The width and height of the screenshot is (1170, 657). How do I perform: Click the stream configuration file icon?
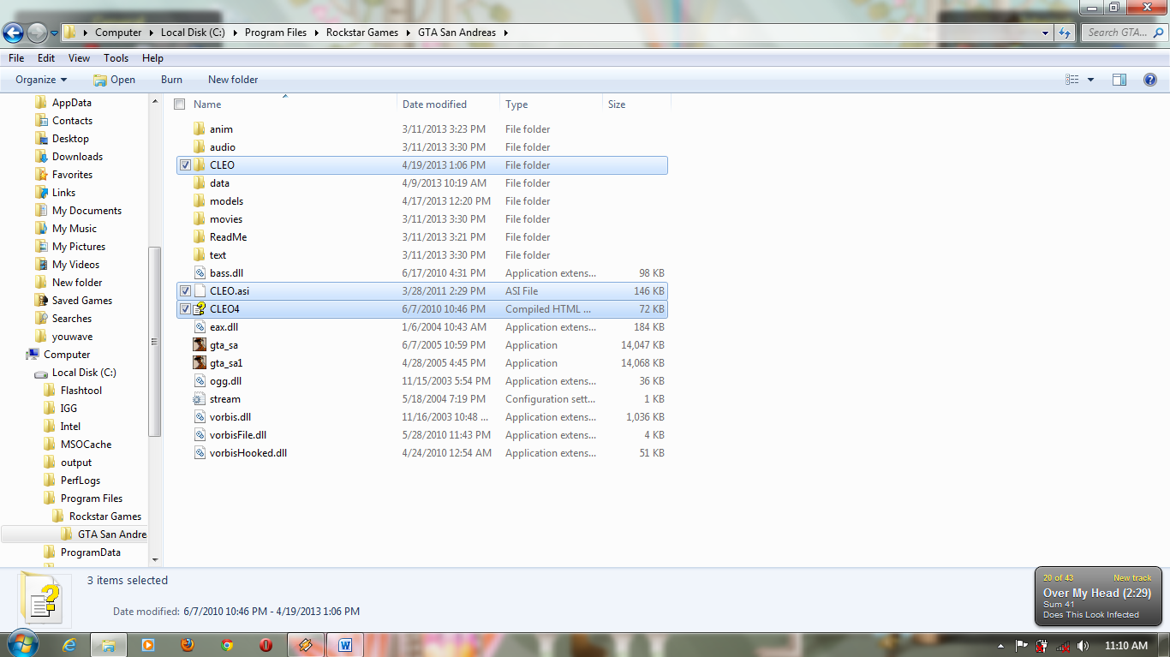click(x=200, y=399)
